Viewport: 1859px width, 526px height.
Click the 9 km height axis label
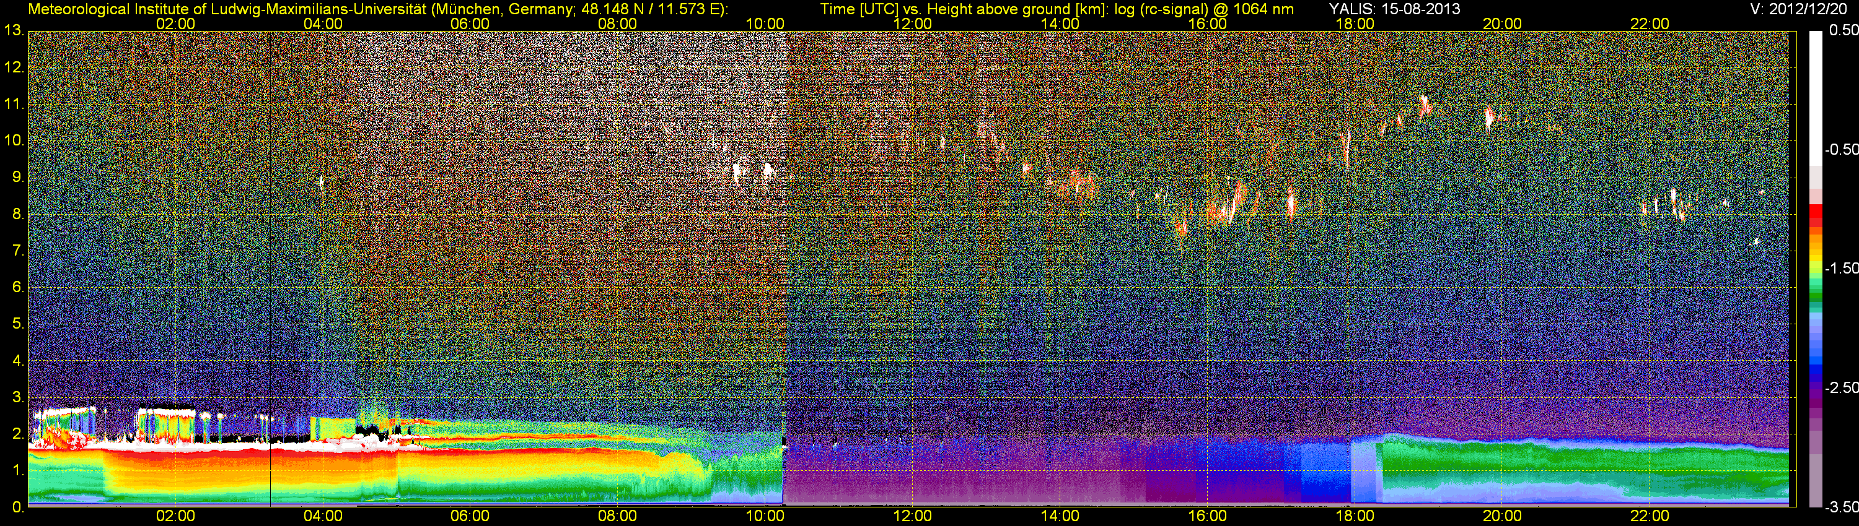point(17,177)
